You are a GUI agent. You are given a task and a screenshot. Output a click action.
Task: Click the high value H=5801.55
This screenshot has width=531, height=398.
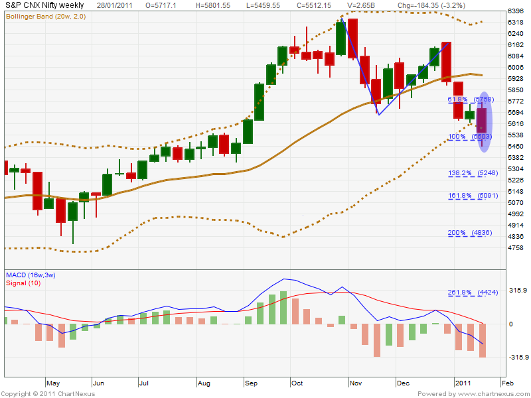(213, 5)
